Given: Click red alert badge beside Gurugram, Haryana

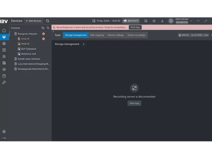Looking at the screenshot, I should pos(44,34).
